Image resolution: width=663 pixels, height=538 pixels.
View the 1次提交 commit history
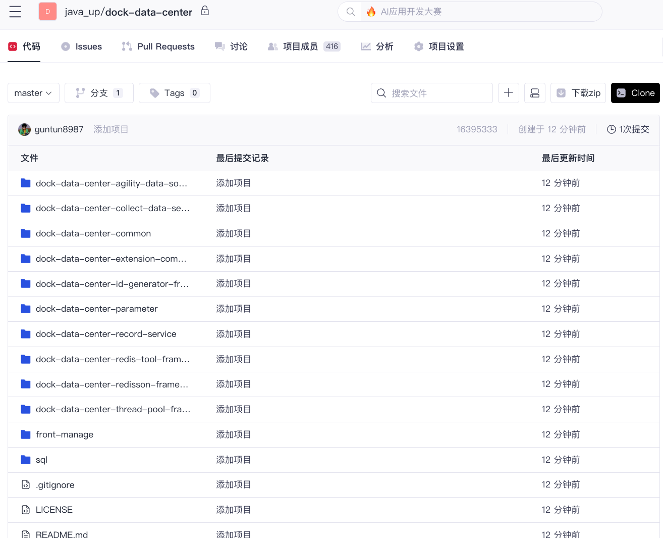628,129
